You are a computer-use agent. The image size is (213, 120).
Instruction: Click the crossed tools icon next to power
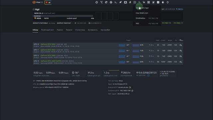(x=102, y=2)
